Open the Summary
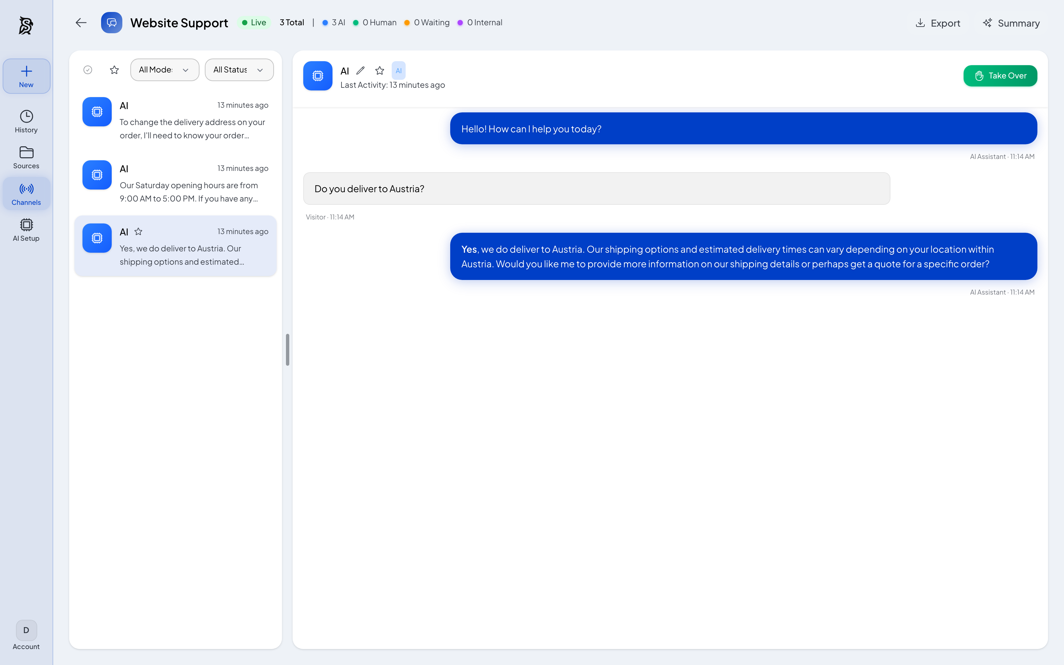The width and height of the screenshot is (1064, 665). click(x=1011, y=23)
